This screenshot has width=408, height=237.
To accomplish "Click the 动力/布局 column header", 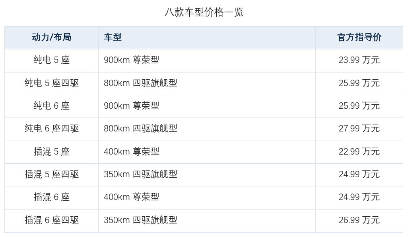I will 52,37.
